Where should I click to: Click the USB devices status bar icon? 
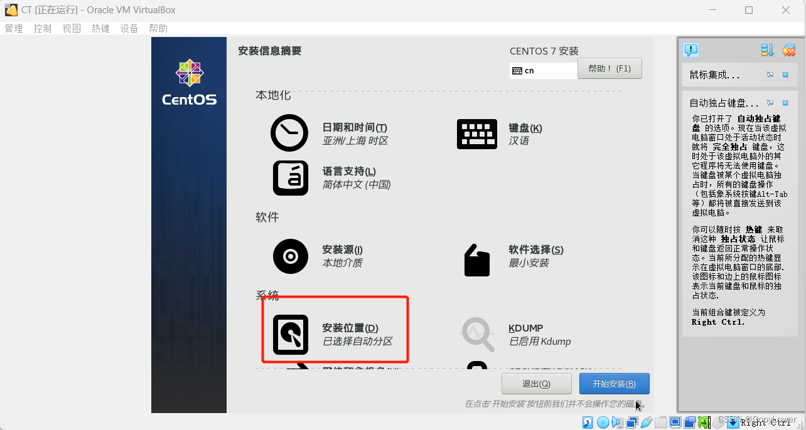click(x=646, y=422)
